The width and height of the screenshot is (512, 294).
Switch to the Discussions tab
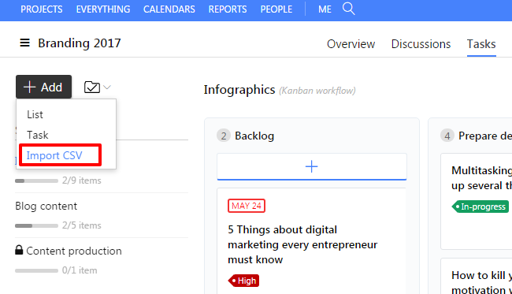click(421, 44)
